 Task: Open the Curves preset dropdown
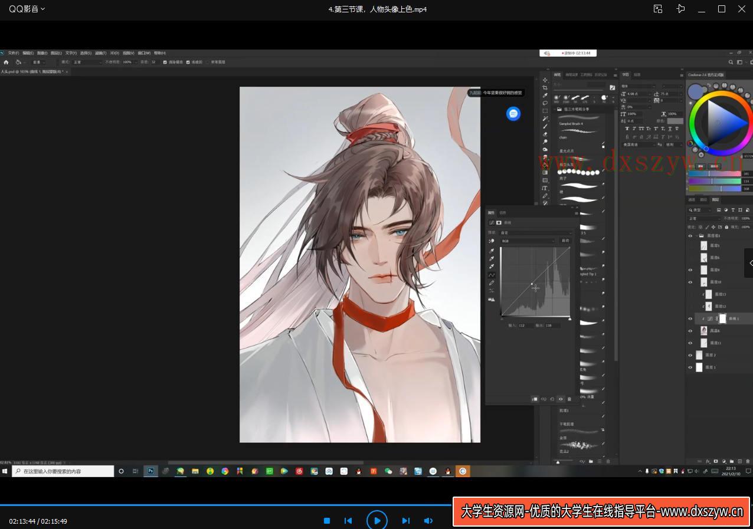(536, 233)
